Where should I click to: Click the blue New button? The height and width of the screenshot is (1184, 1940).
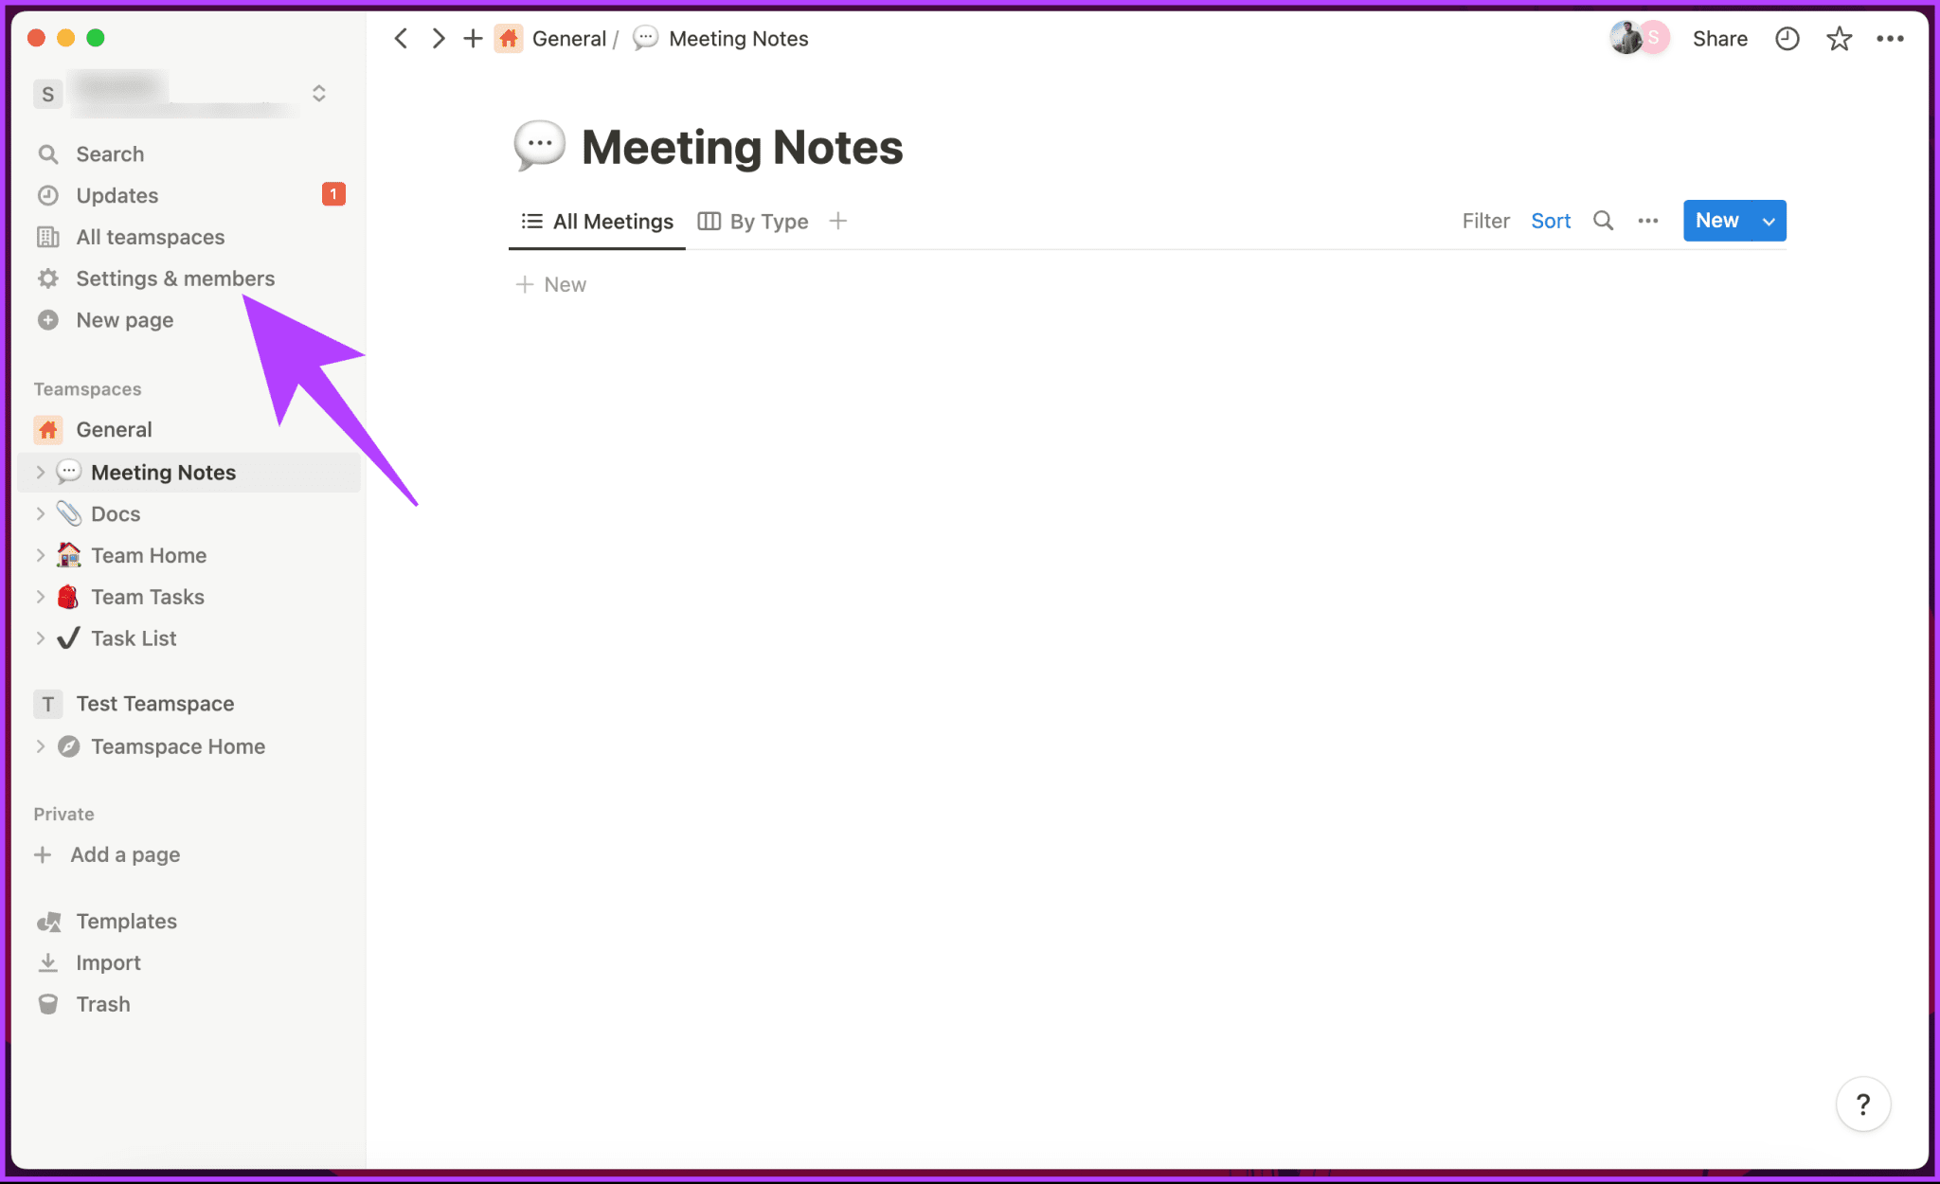point(1716,221)
